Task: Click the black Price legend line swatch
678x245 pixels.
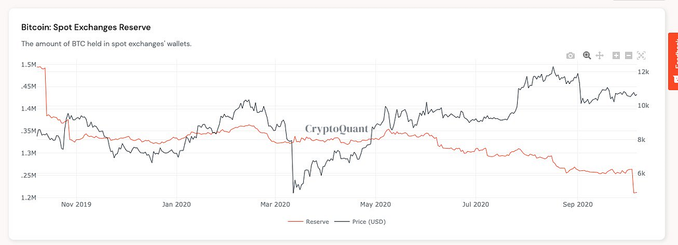Action: [x=343, y=222]
